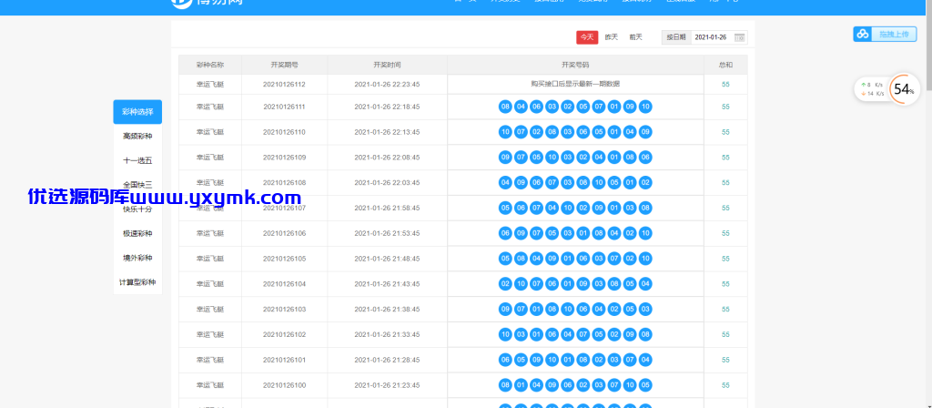932x408 pixels.
Task: Open the 计算型彩种 sidebar category
Action: (x=137, y=282)
